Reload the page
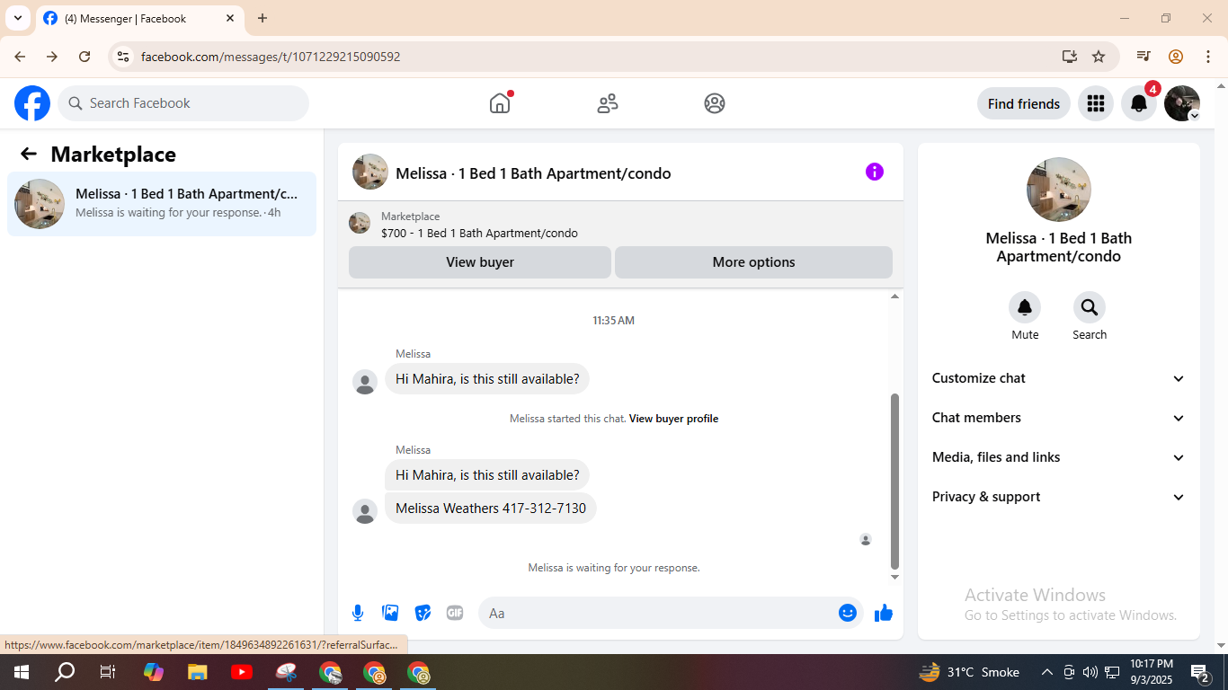The height and width of the screenshot is (690, 1228). 85,57
